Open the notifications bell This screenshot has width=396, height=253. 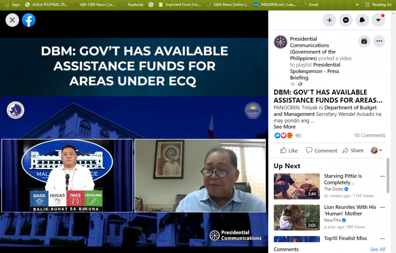click(x=362, y=20)
